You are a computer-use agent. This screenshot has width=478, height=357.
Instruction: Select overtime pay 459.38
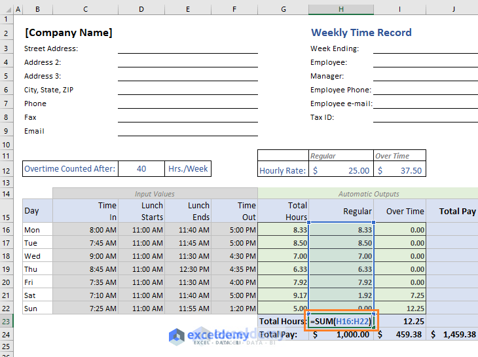[x=399, y=335]
